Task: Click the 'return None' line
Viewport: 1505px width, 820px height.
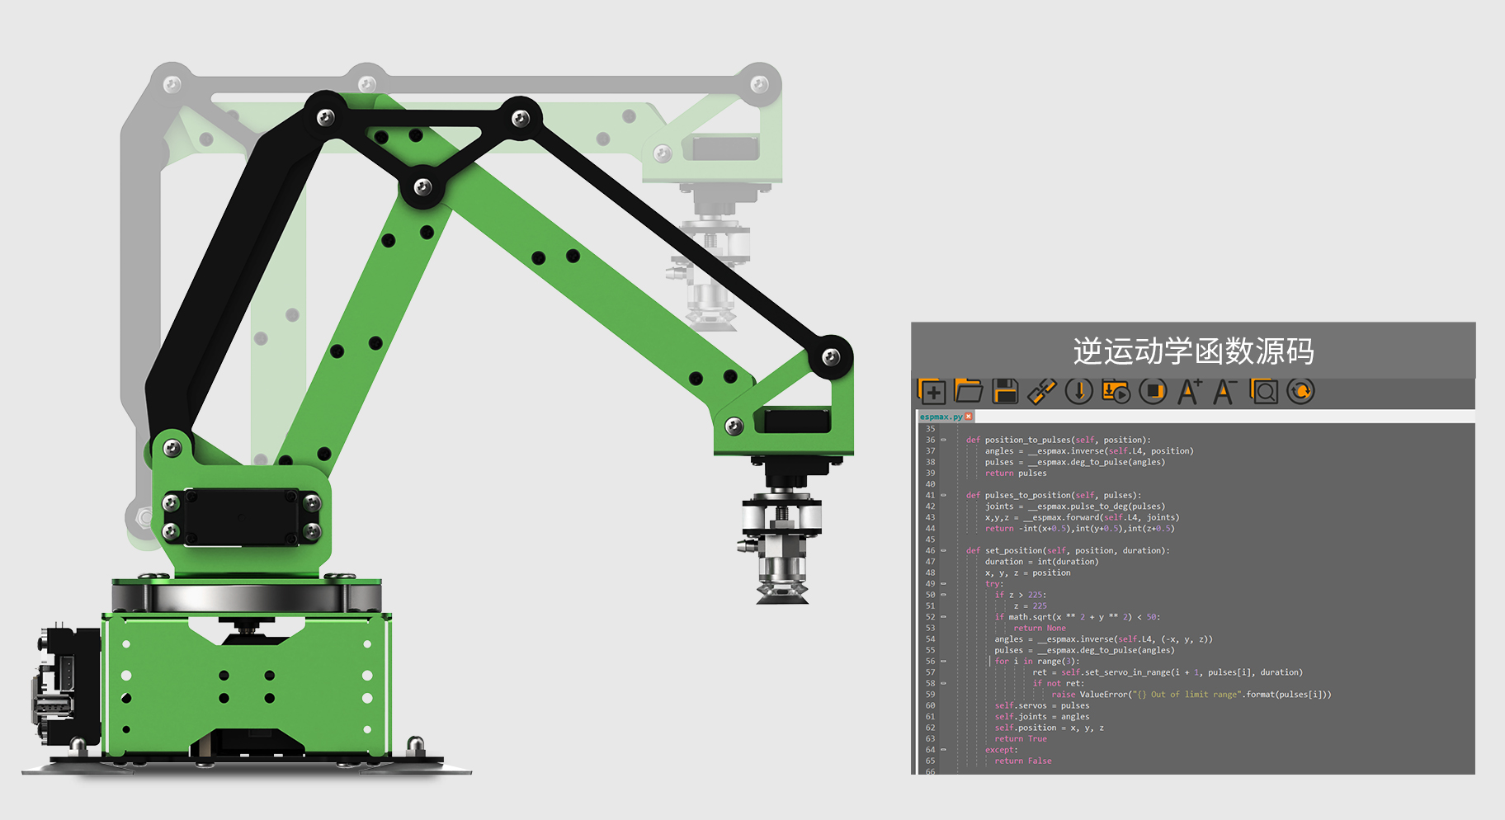Action: (x=1040, y=629)
